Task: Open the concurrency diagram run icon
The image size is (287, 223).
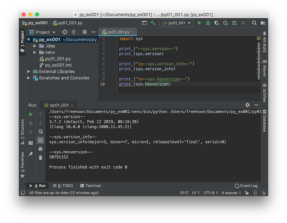Action: [234, 23]
